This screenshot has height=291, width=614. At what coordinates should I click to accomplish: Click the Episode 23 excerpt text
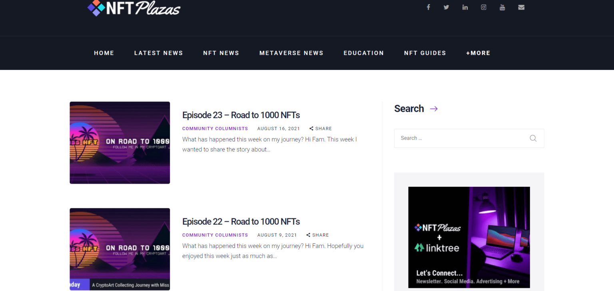pos(270,145)
